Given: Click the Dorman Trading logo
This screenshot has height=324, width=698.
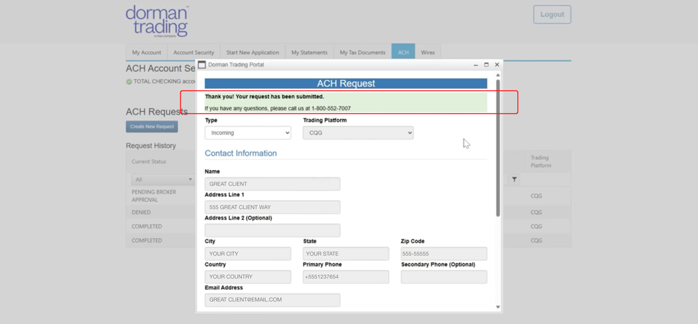Looking at the screenshot, I should [157, 22].
